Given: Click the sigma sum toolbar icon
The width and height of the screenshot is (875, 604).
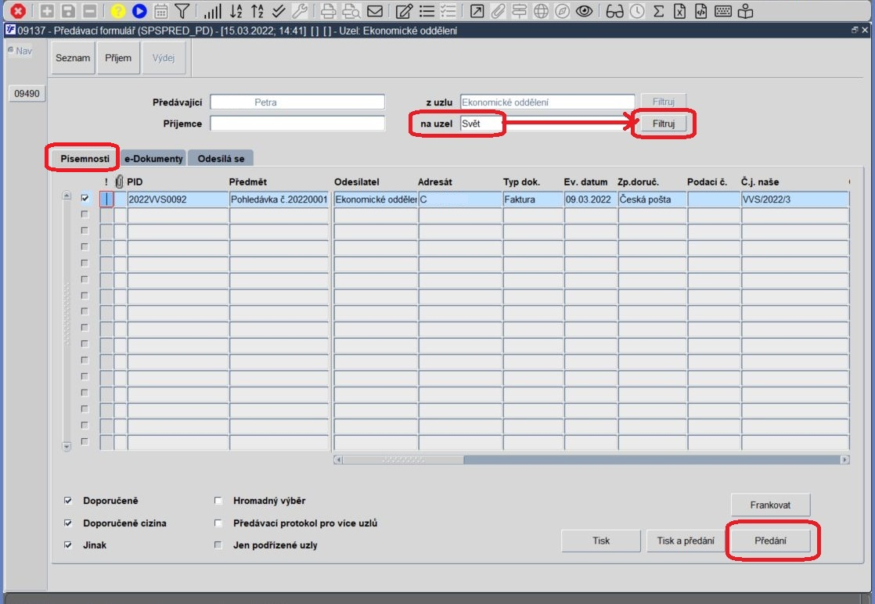Looking at the screenshot, I should 658,11.
